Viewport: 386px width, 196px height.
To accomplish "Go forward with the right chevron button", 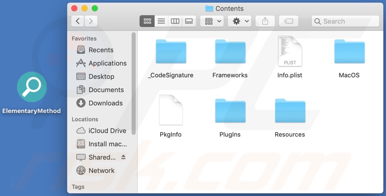I will click(91, 21).
